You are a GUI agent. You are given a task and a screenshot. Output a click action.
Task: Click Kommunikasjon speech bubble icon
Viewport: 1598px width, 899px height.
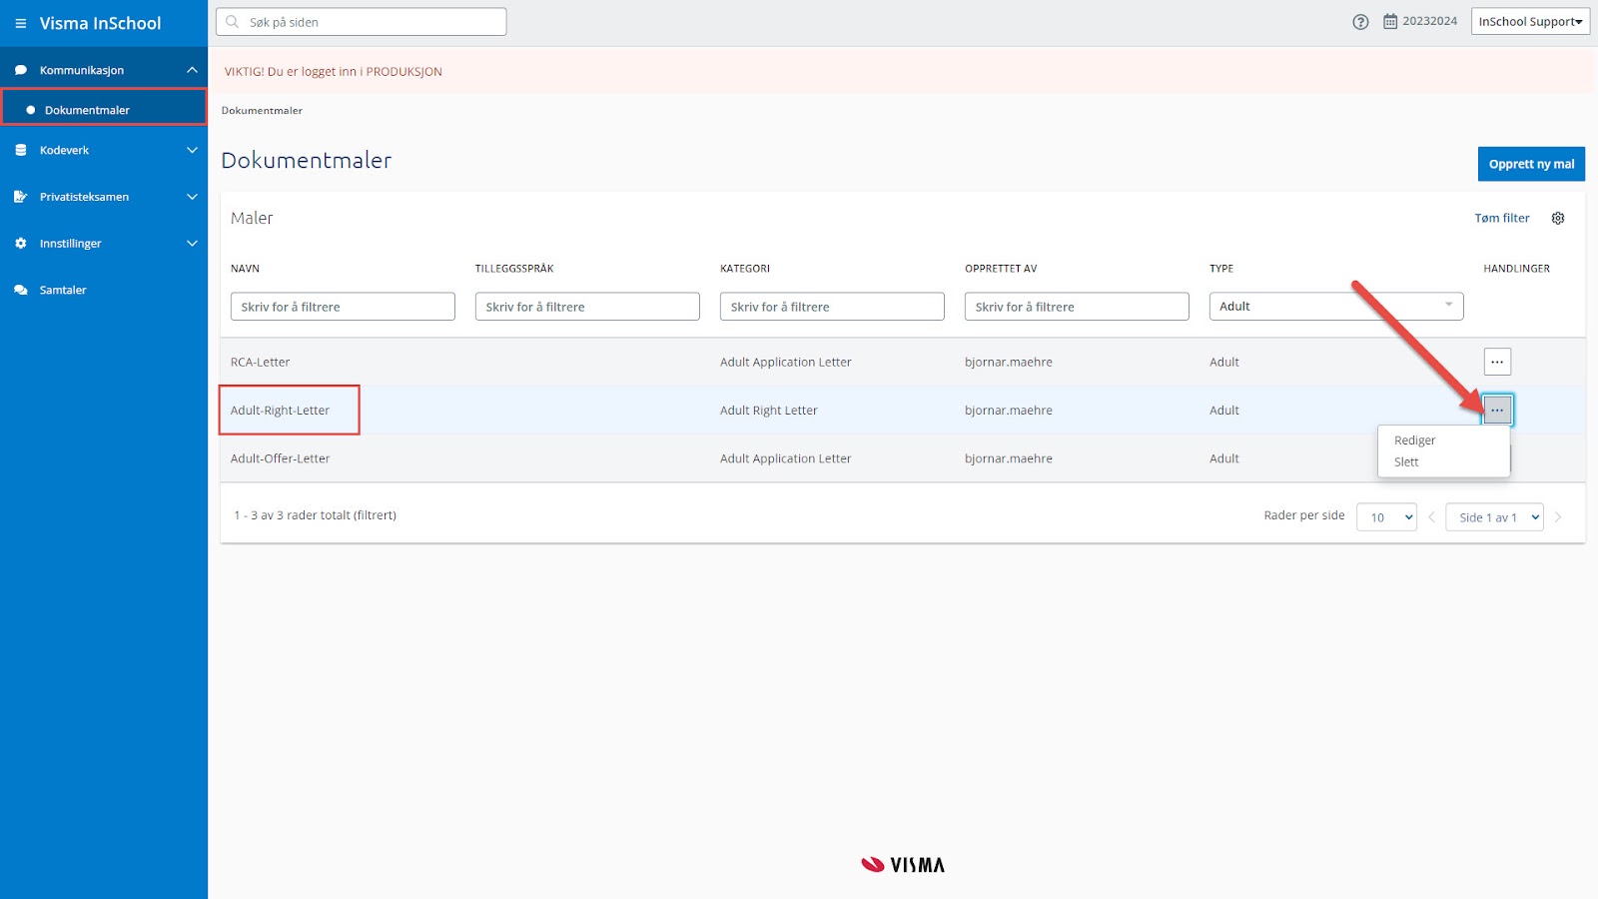[20, 70]
